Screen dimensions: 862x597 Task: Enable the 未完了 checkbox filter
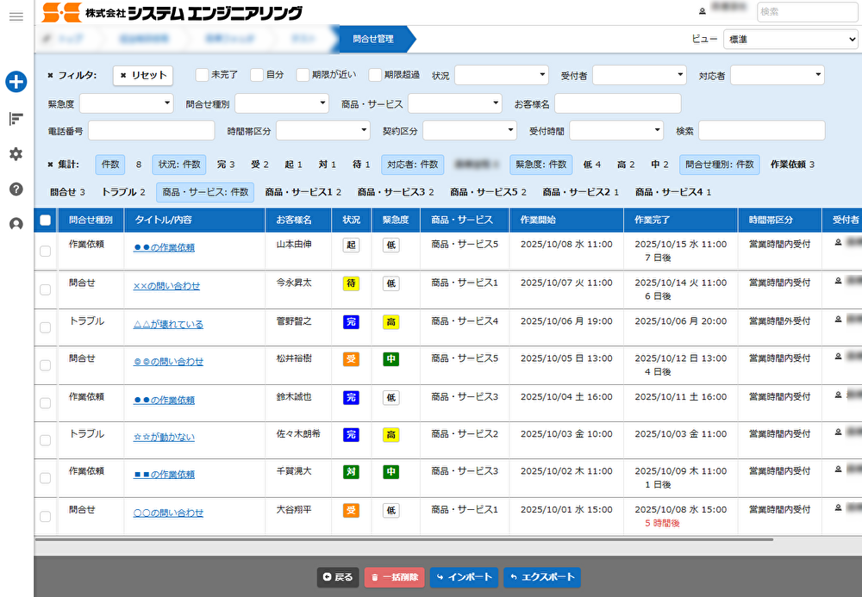click(203, 75)
